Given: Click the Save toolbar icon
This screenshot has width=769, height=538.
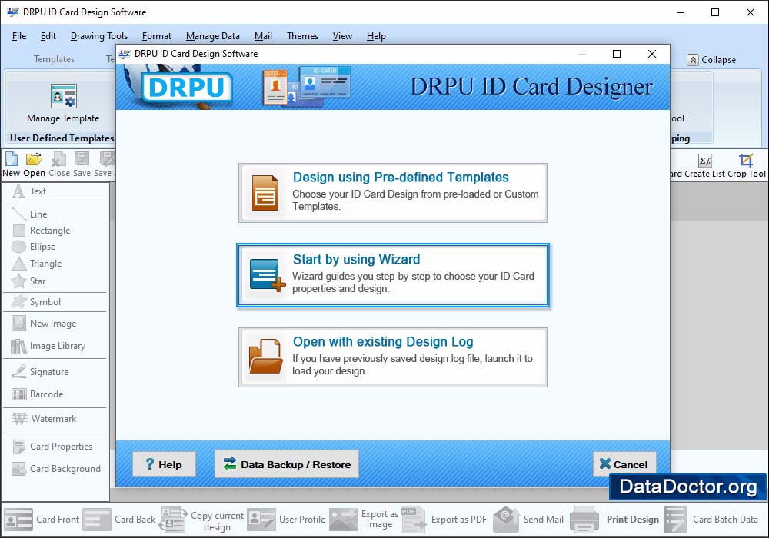Looking at the screenshot, I should pyautogui.click(x=82, y=159).
